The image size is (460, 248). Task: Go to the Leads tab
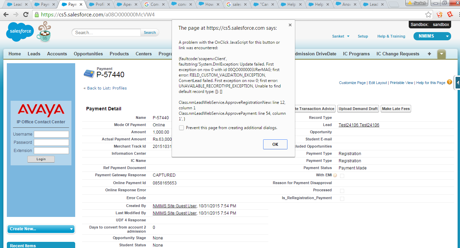click(34, 54)
